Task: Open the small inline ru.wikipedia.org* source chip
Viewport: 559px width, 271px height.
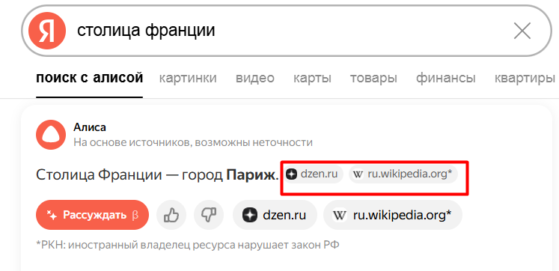Action: (403, 174)
